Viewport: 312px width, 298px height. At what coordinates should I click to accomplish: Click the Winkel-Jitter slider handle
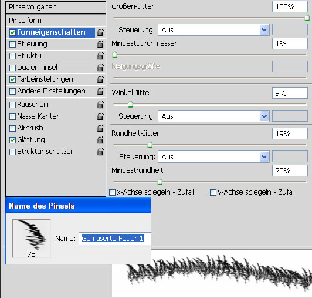tap(130, 104)
